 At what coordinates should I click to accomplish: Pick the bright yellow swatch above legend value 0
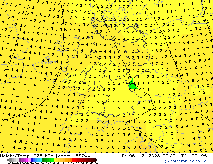pyautogui.click(x=55, y=160)
